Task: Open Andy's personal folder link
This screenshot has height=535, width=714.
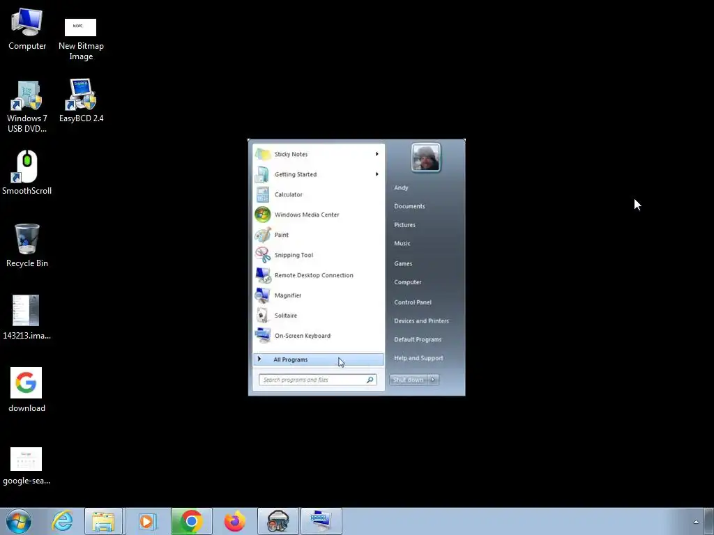Action: click(401, 188)
